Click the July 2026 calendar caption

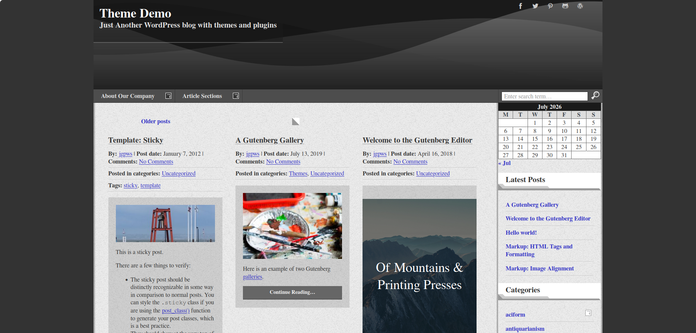550,107
